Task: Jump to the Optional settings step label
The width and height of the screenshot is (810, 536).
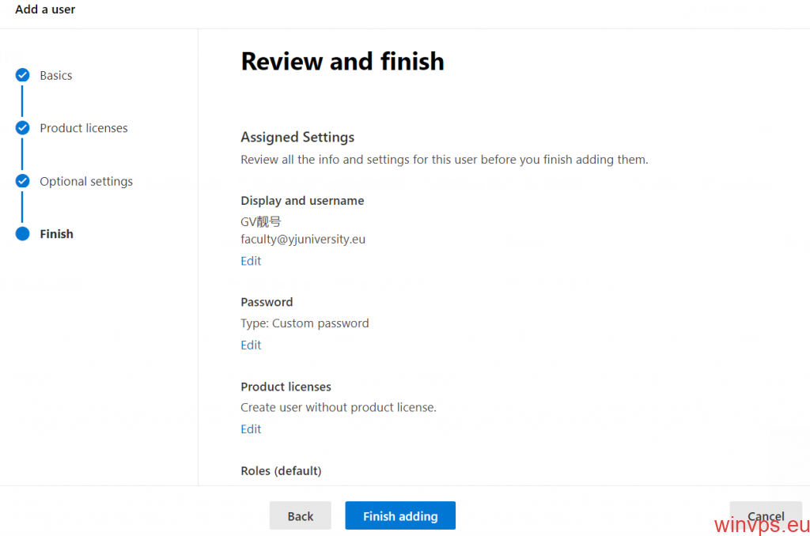Action: [x=86, y=181]
